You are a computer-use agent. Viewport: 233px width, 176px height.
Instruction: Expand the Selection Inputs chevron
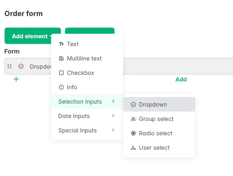113,101
